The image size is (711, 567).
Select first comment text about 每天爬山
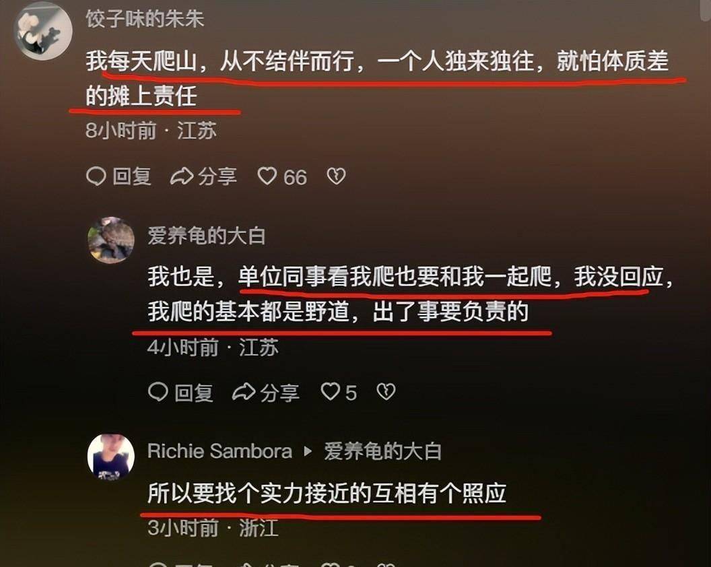[377, 78]
